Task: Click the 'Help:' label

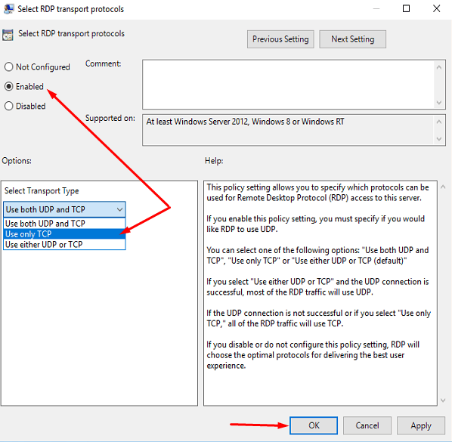Action: (214, 160)
